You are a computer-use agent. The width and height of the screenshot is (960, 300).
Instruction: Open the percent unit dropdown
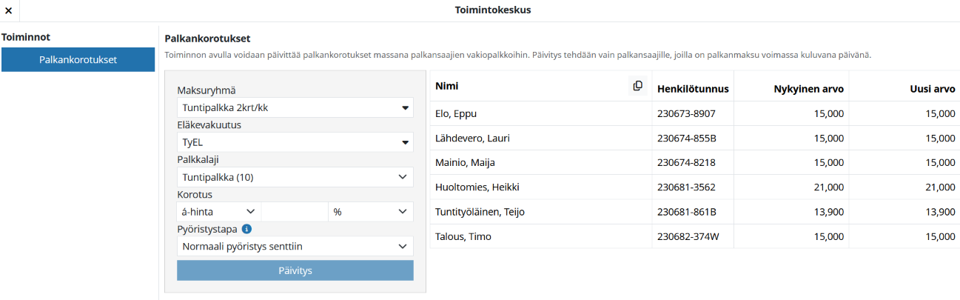click(370, 212)
